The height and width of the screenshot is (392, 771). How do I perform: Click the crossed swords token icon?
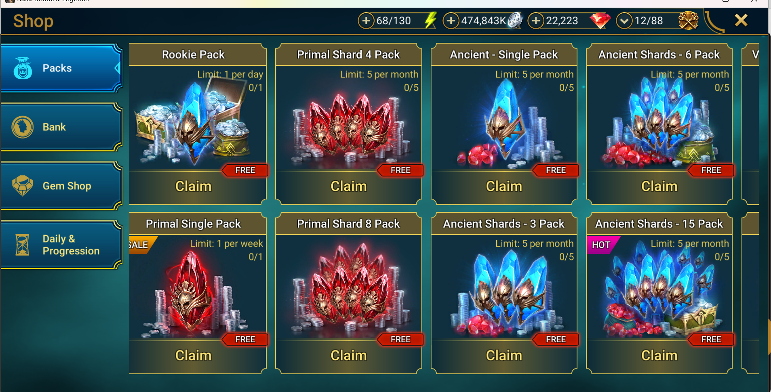tap(688, 20)
